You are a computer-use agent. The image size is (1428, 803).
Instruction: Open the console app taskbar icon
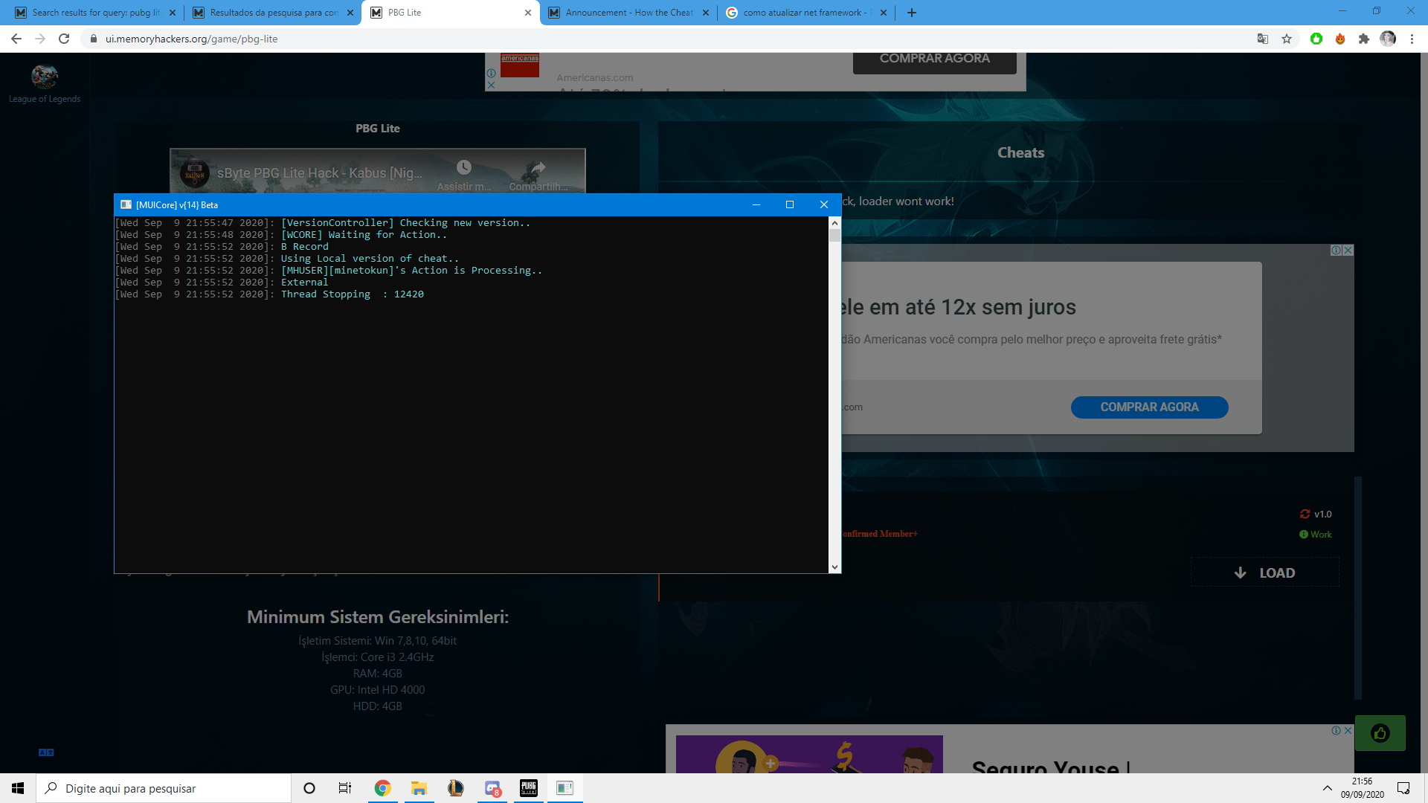[x=565, y=788]
